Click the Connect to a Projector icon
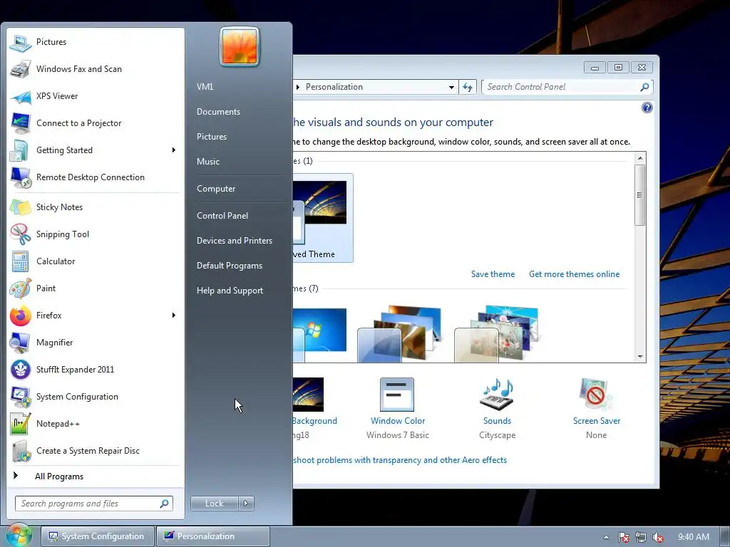The image size is (730, 547). coord(21,123)
